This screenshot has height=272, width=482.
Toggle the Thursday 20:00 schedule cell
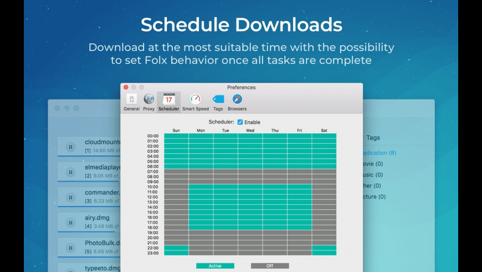[275, 238]
